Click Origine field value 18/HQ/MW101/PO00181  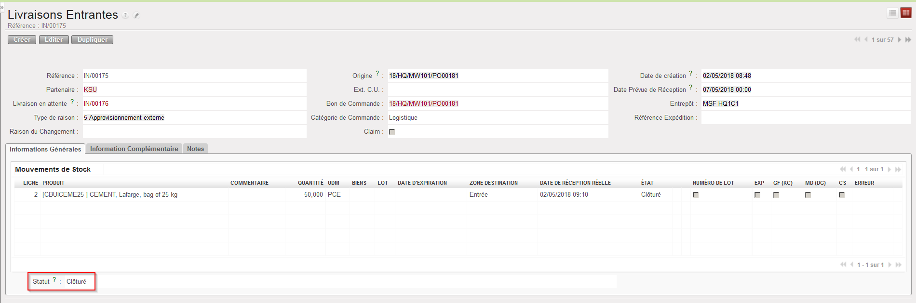point(498,76)
